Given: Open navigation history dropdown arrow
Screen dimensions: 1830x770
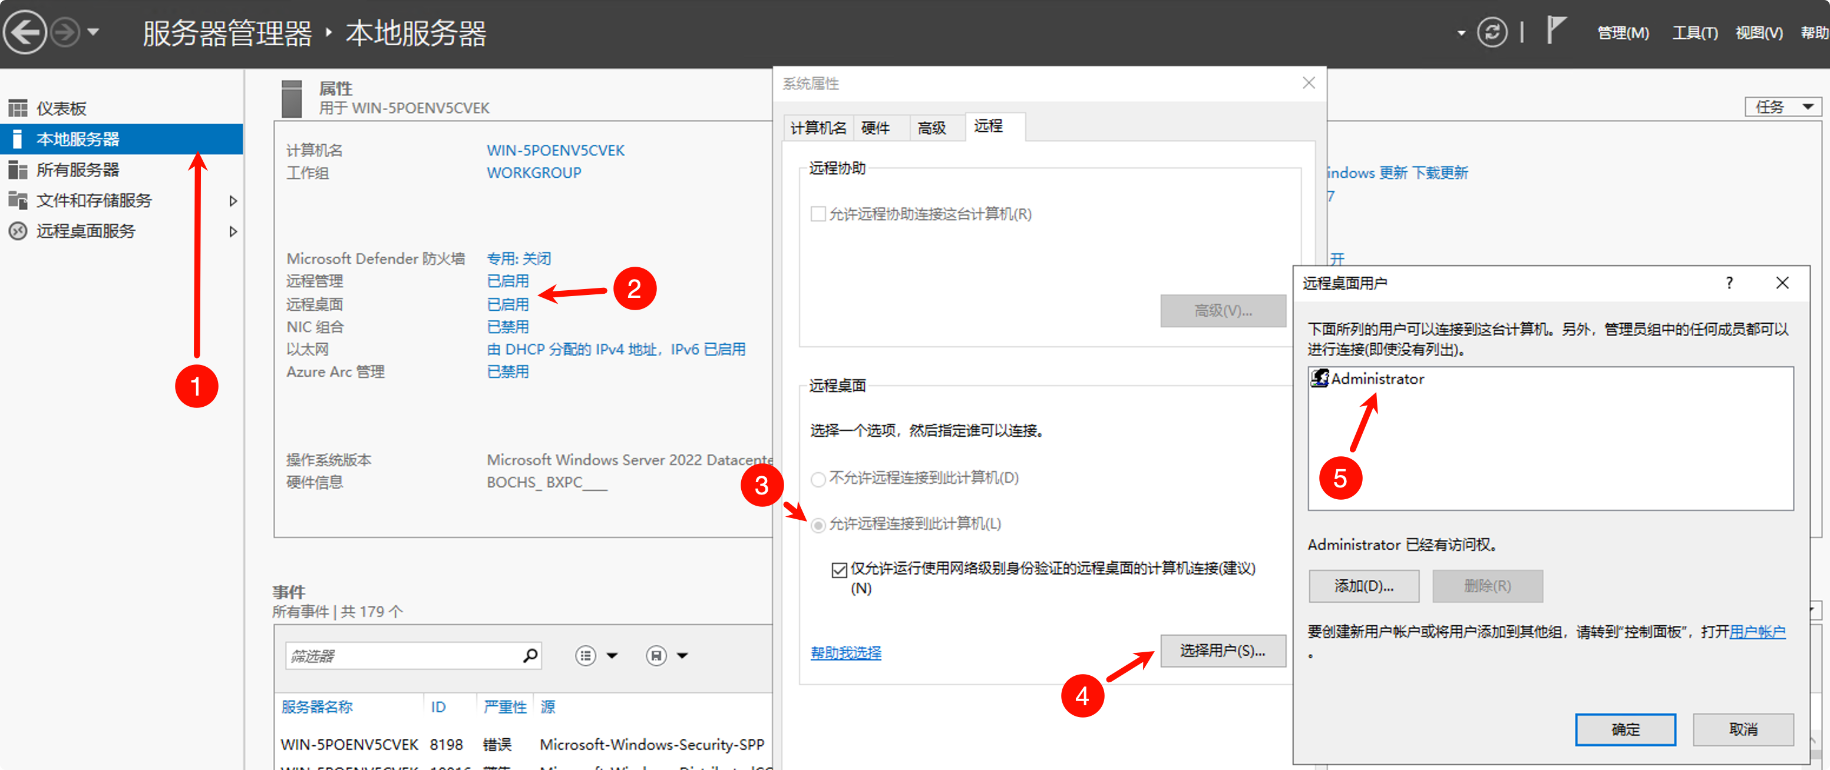Looking at the screenshot, I should 93,32.
